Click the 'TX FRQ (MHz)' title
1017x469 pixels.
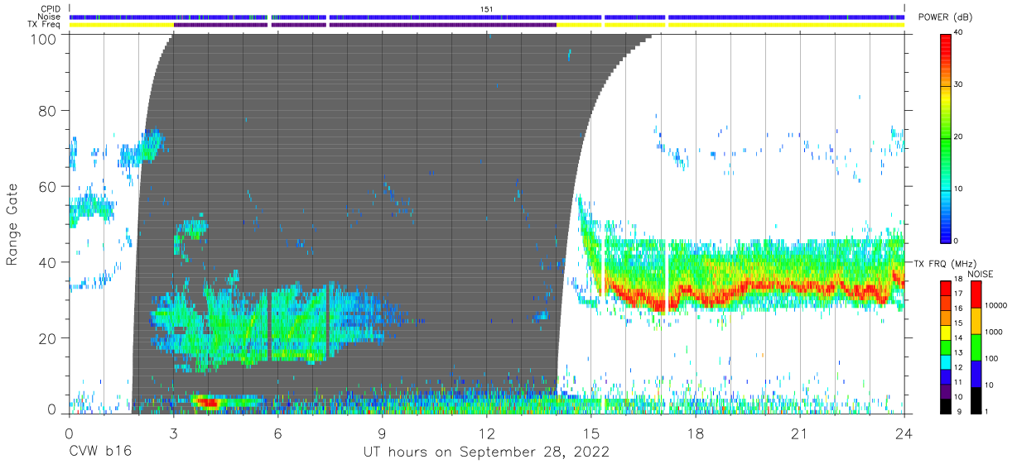pyautogui.click(x=944, y=264)
